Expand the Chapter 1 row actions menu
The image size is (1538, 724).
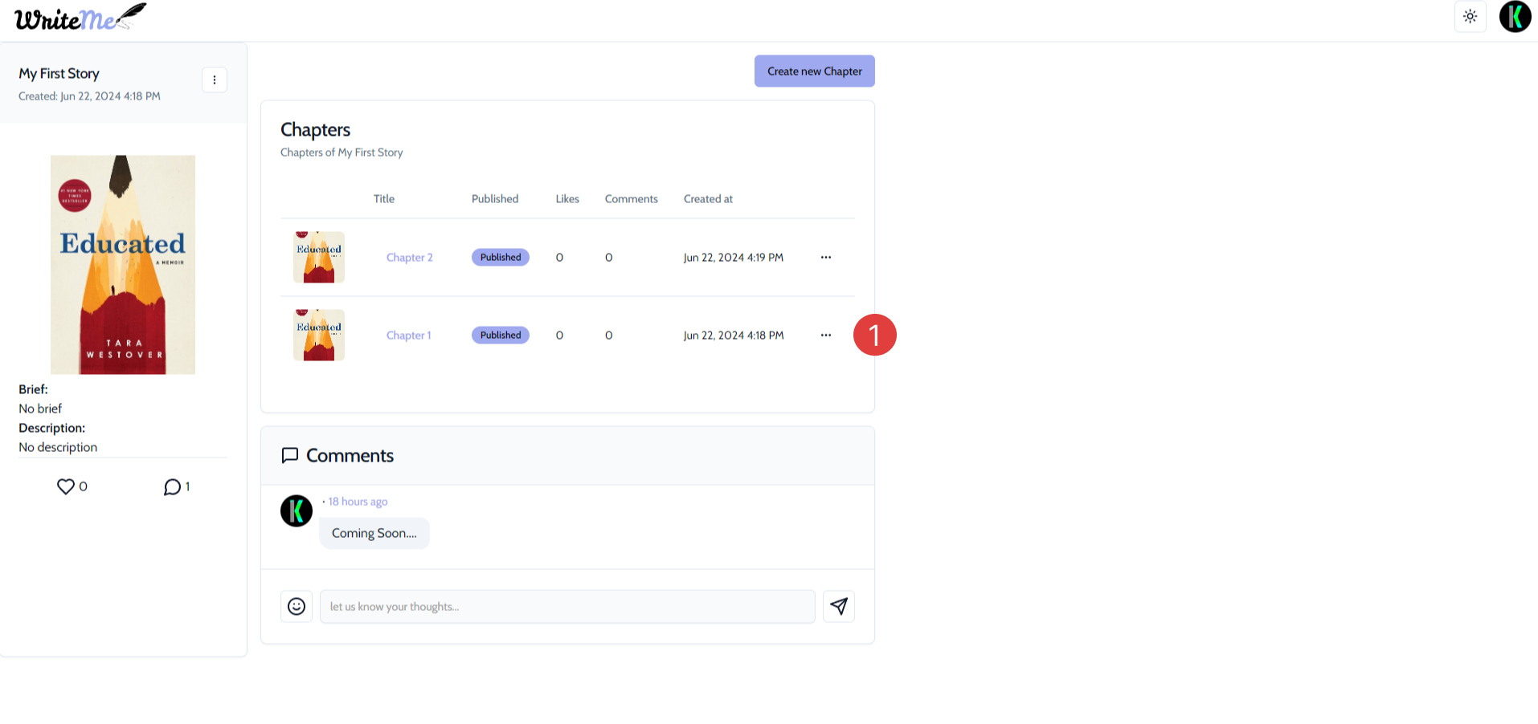[x=825, y=336]
